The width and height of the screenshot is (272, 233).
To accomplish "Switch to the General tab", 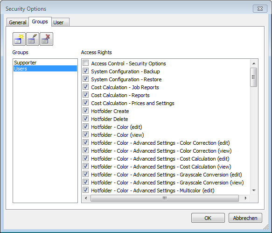I will (18, 22).
